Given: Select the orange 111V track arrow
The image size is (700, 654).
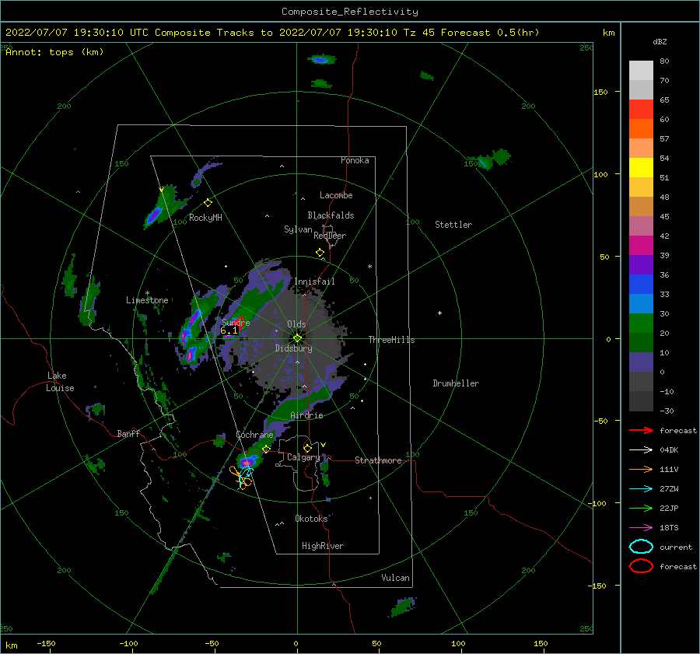Looking at the screenshot, I should point(641,469).
